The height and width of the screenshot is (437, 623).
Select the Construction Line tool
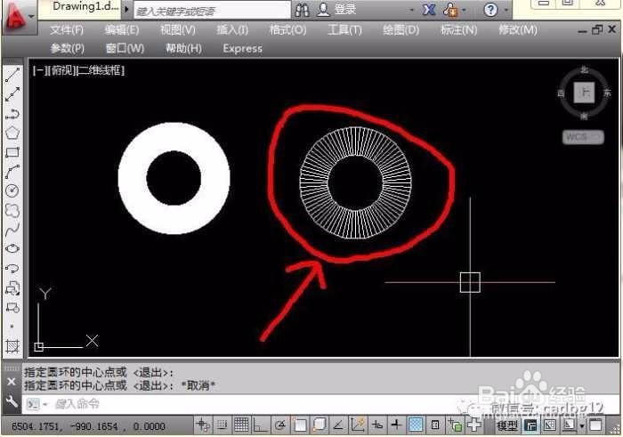tap(12, 94)
